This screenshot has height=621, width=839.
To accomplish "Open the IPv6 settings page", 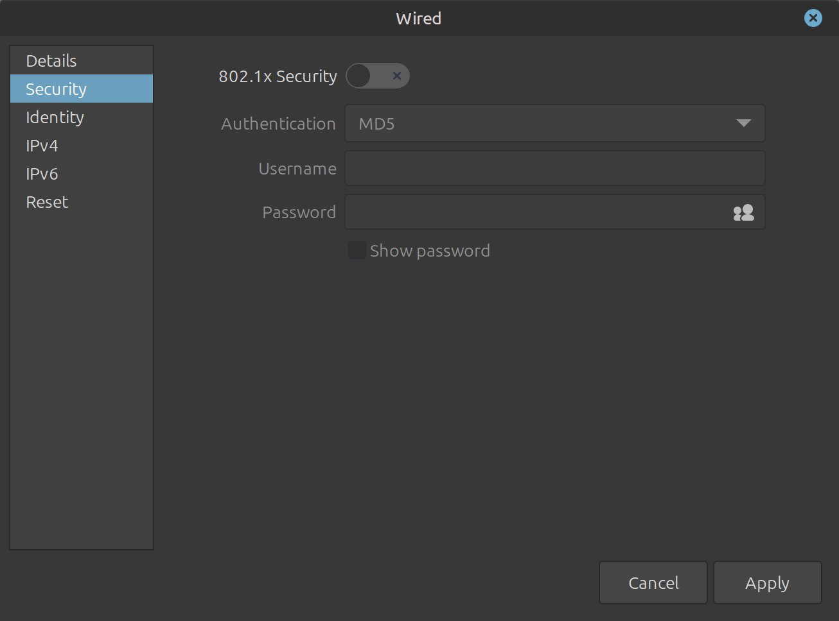I will (x=42, y=174).
